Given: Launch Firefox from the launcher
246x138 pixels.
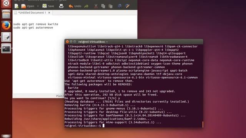Looking at the screenshot, I should pos(6,26).
